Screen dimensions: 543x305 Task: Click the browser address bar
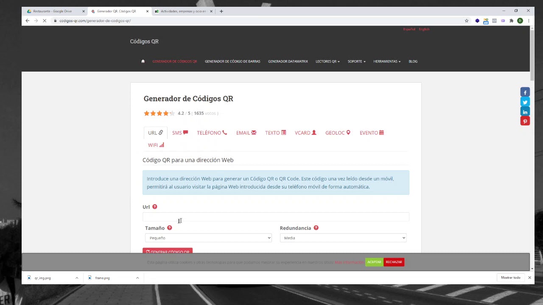click(x=259, y=21)
